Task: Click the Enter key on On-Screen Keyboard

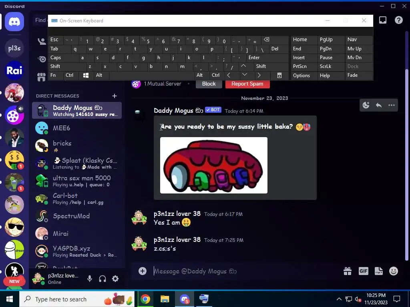Action: [x=268, y=58]
